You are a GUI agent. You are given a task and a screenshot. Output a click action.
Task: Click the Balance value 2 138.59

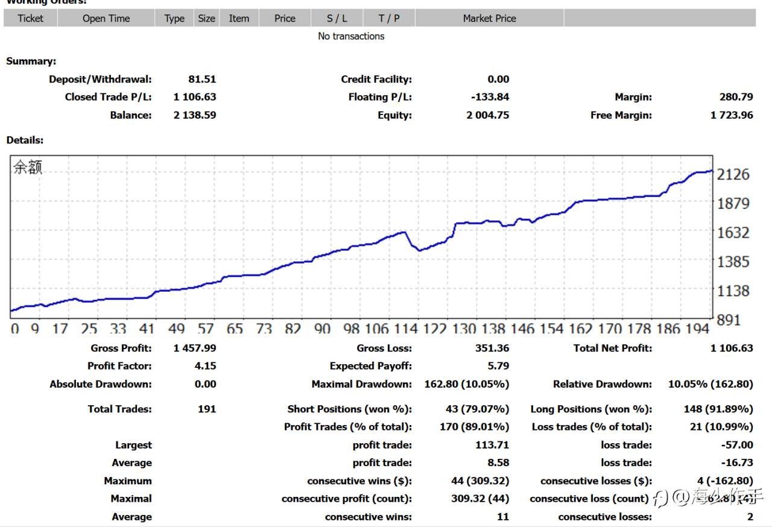pyautogui.click(x=194, y=115)
